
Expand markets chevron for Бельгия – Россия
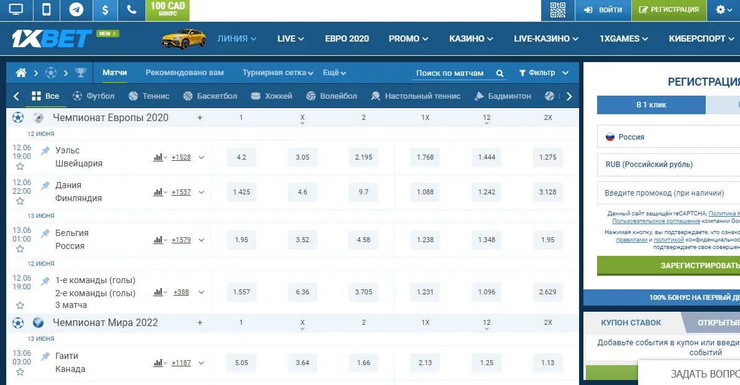pos(201,240)
